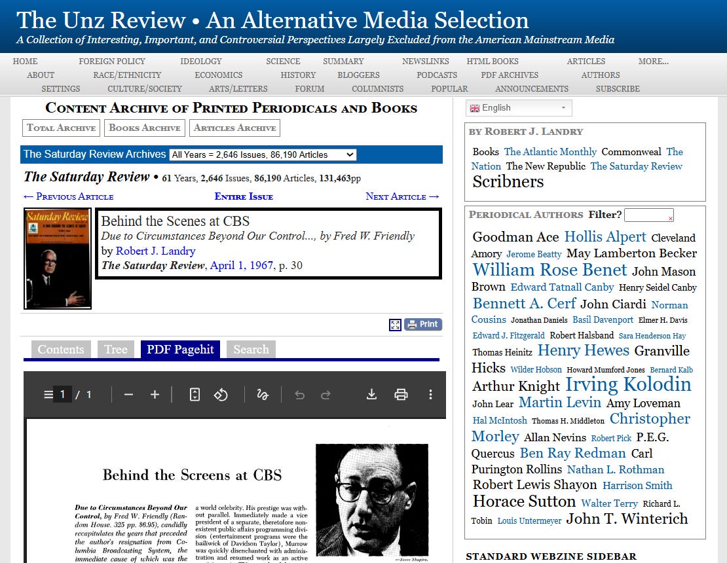Open the Books Archive button
Screen dimensions: 727x563
tap(145, 128)
